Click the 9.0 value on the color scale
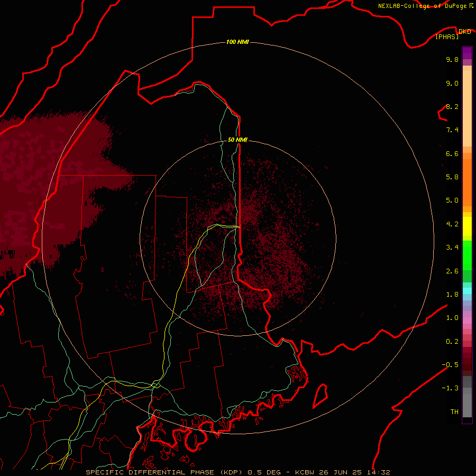This screenshot has height=476, width=476. (452, 83)
